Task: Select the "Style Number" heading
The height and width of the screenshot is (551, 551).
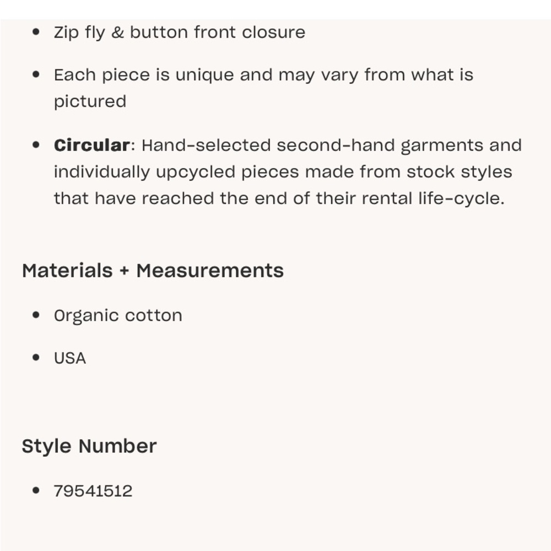Action: click(x=89, y=446)
